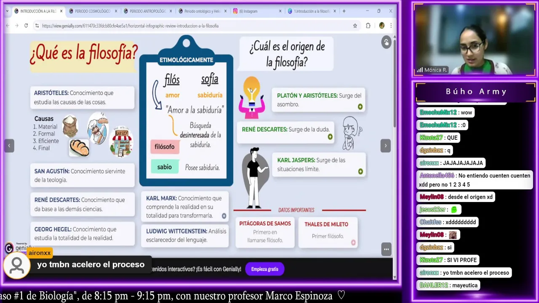Open the browser extensions menu
Image resolution: width=539 pixels, height=303 pixels.
pyautogui.click(x=368, y=26)
